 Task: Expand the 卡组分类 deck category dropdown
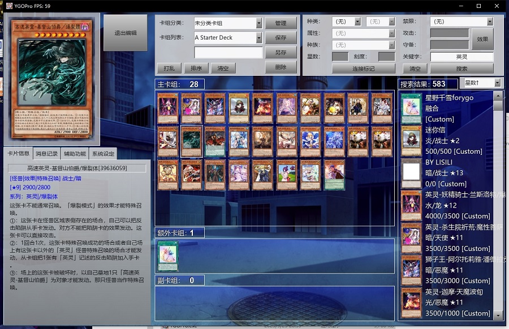[x=259, y=24]
